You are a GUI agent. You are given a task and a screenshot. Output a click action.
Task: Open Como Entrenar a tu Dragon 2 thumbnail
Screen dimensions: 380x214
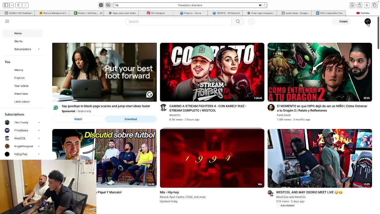(320, 72)
